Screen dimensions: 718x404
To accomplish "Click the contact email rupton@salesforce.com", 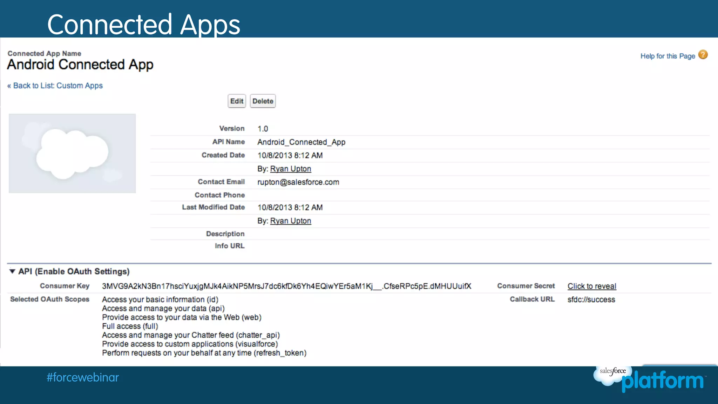I will (x=298, y=182).
